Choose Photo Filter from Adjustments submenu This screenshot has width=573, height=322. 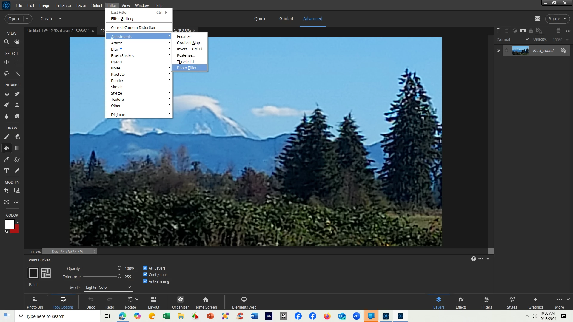click(x=188, y=68)
